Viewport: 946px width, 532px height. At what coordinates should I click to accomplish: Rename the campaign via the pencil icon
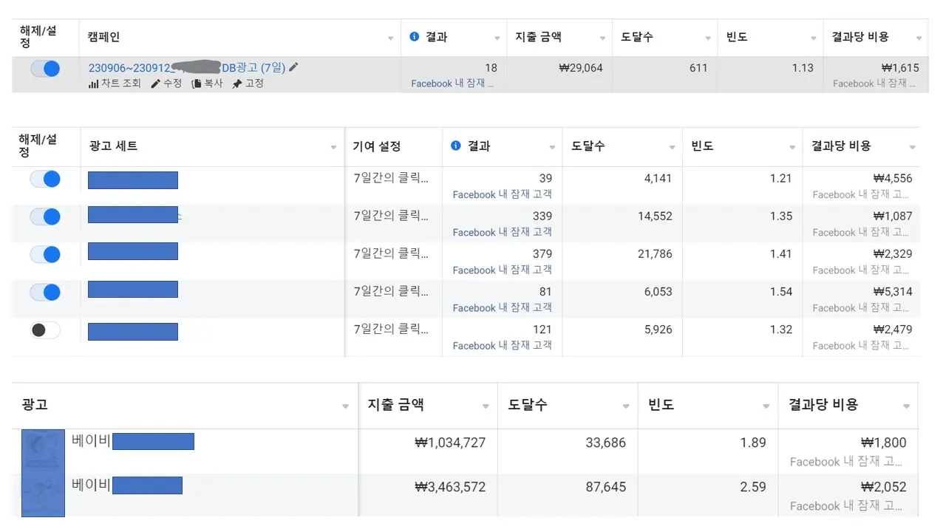coord(293,66)
